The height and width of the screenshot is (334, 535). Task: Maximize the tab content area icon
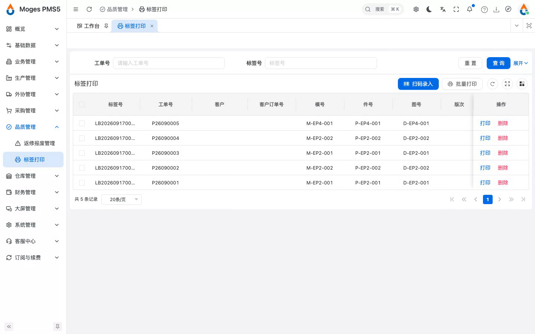[x=529, y=26]
